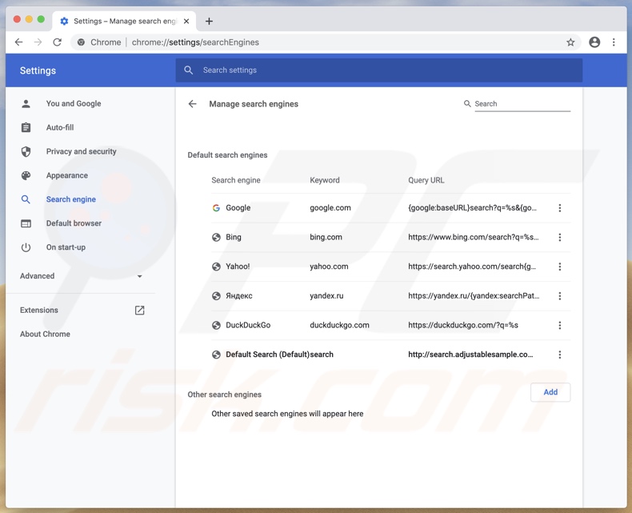The width and height of the screenshot is (632, 513).
Task: Open the Chrome profile avatar icon
Action: coord(594,42)
